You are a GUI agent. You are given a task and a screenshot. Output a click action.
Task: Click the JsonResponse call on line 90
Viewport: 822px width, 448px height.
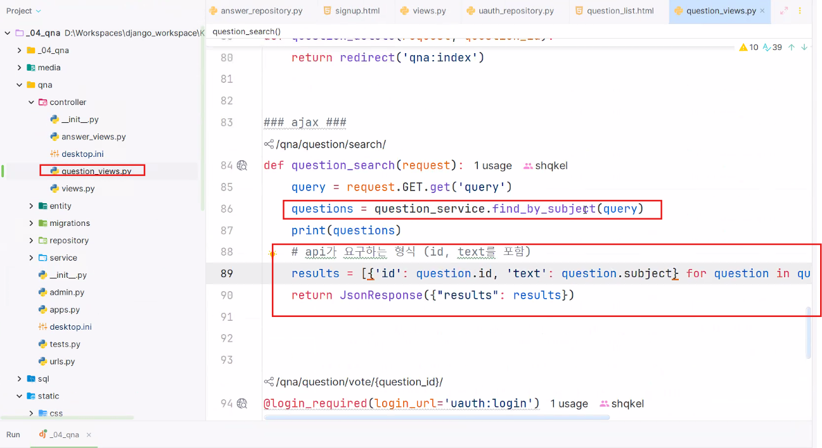381,295
